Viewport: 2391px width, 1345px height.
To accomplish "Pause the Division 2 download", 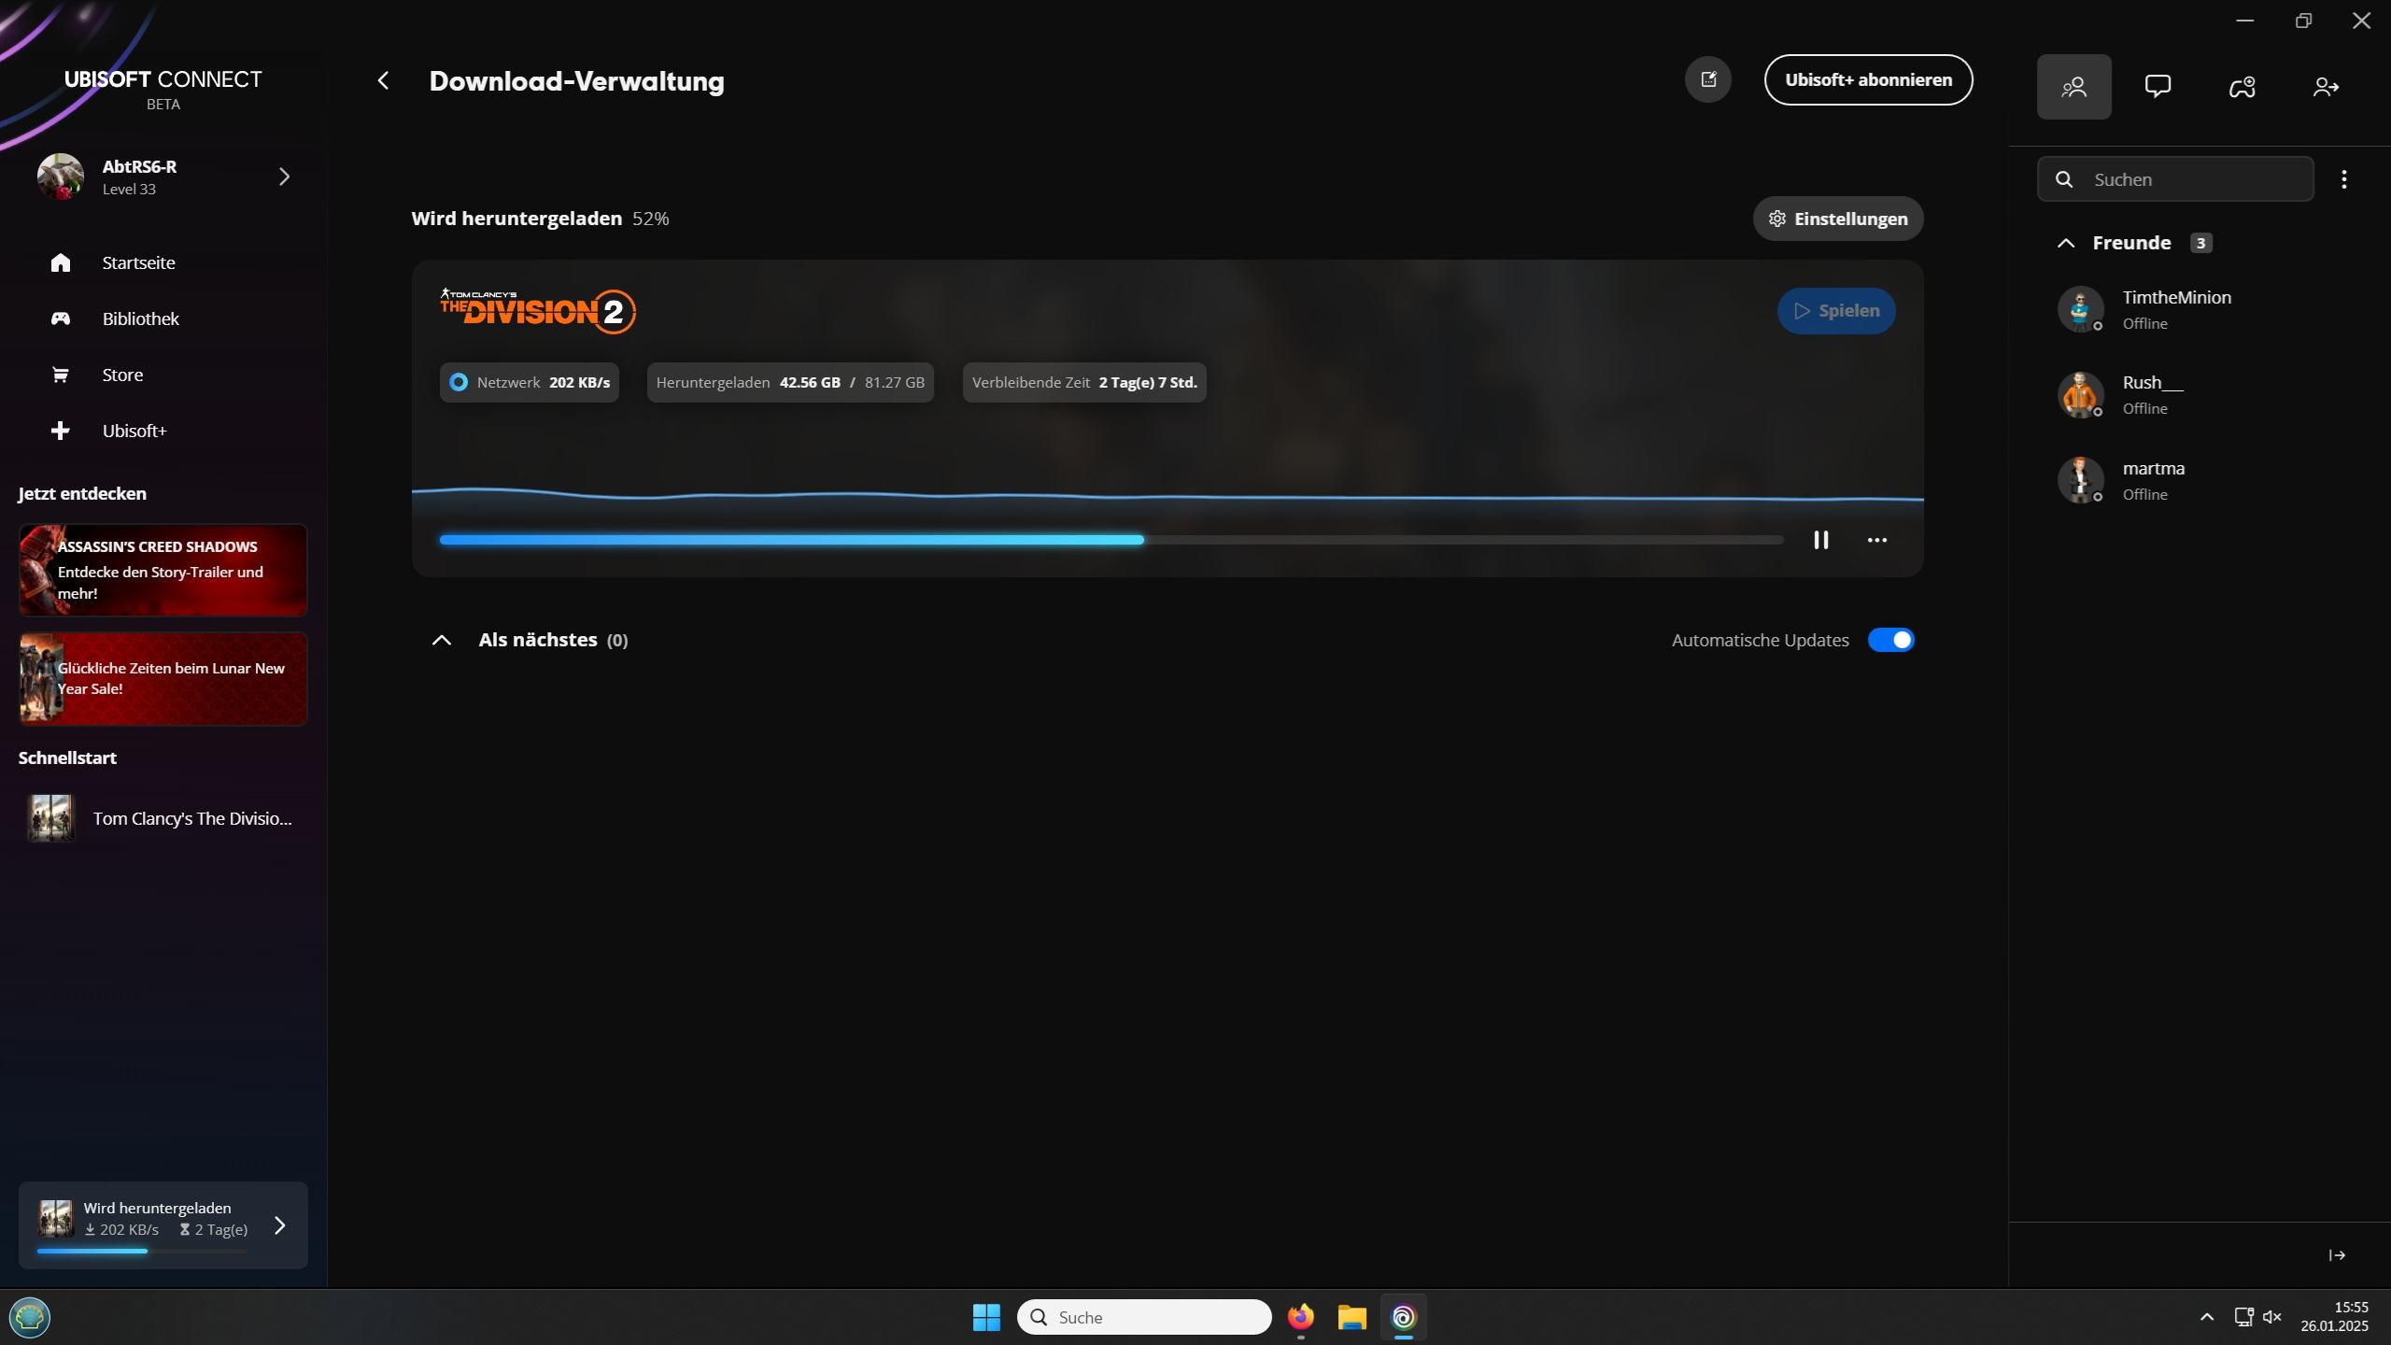I will click(x=1820, y=540).
